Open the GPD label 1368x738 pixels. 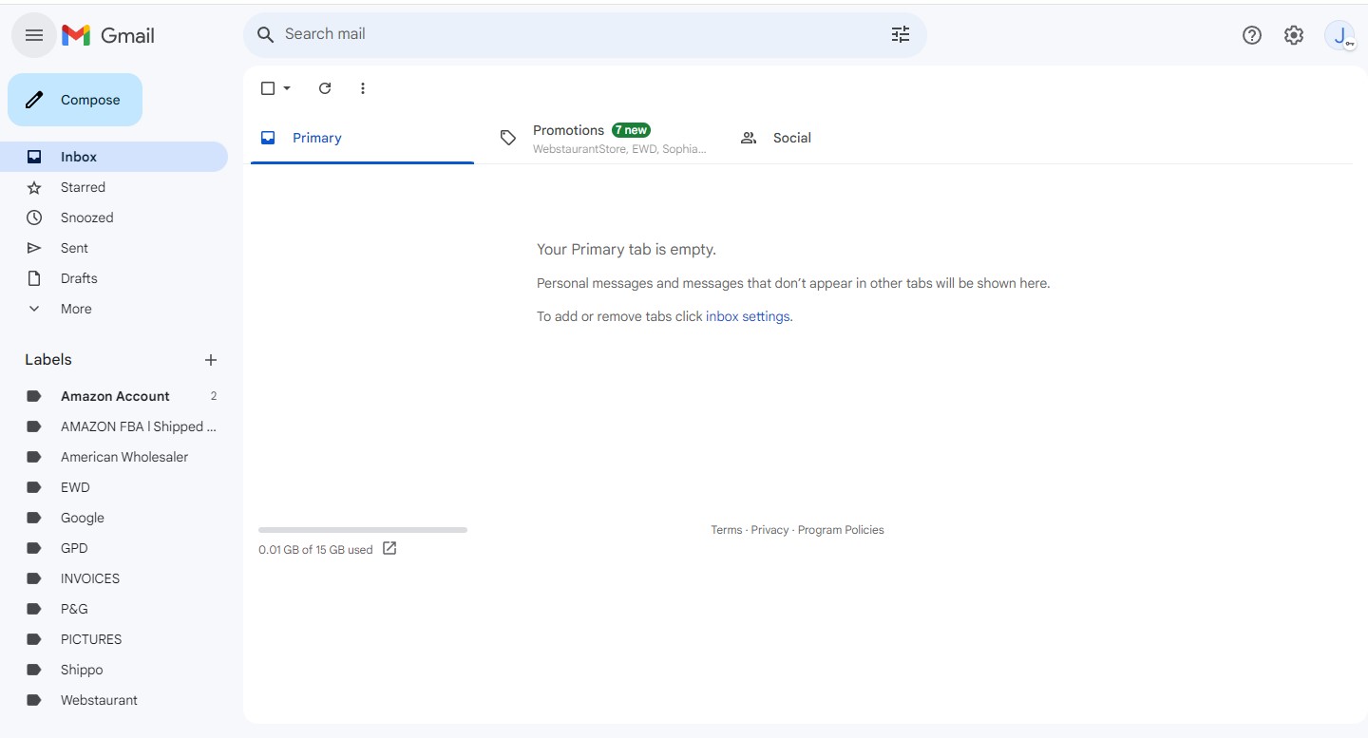click(114, 548)
